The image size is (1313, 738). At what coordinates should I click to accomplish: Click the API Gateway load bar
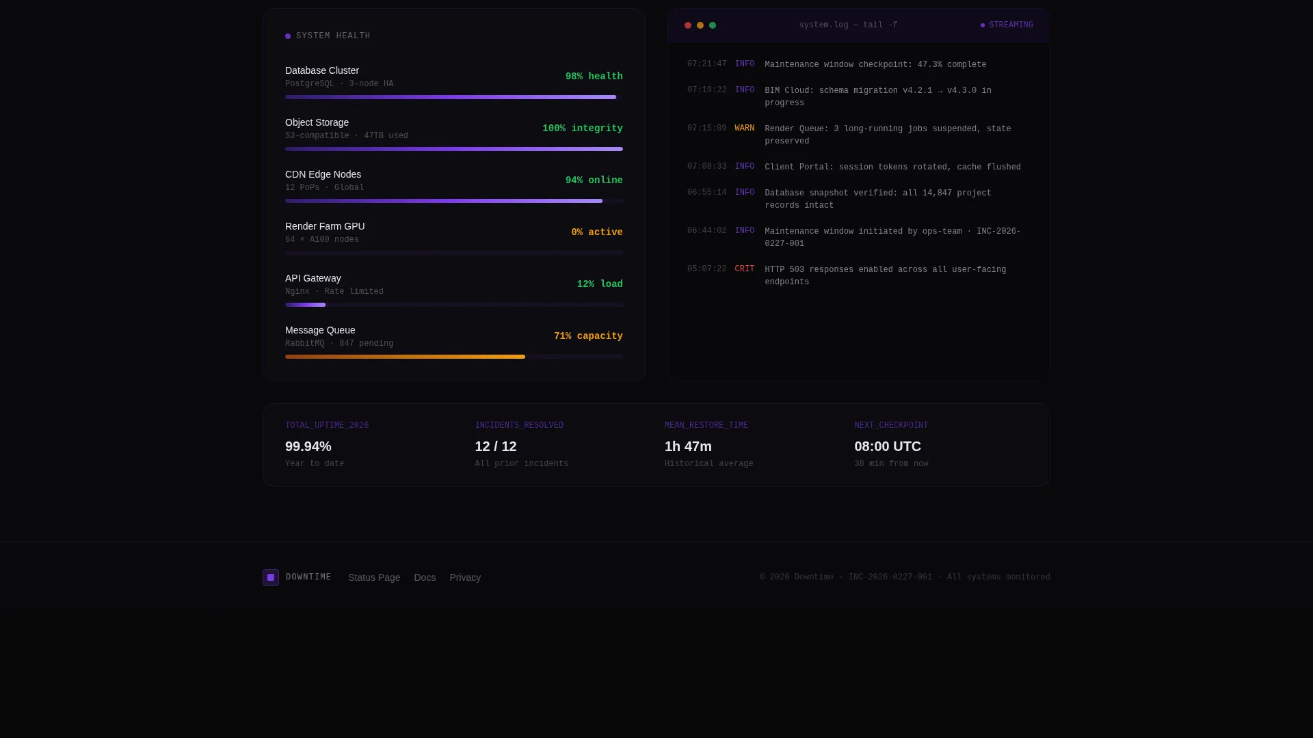tap(454, 305)
